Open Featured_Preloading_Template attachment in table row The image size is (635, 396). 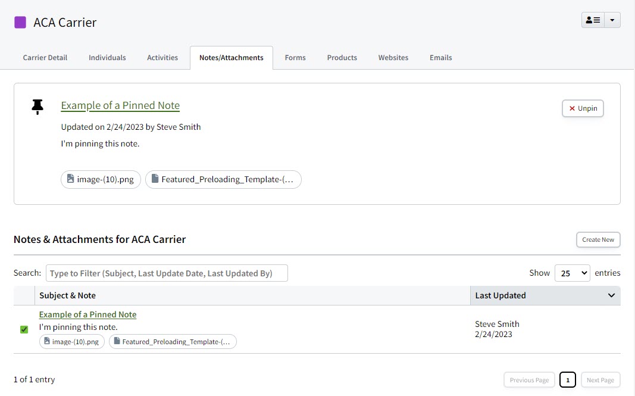pos(173,342)
